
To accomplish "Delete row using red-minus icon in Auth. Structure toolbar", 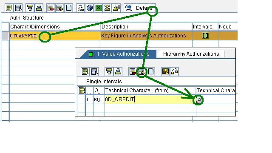I will click(x=51, y=8).
